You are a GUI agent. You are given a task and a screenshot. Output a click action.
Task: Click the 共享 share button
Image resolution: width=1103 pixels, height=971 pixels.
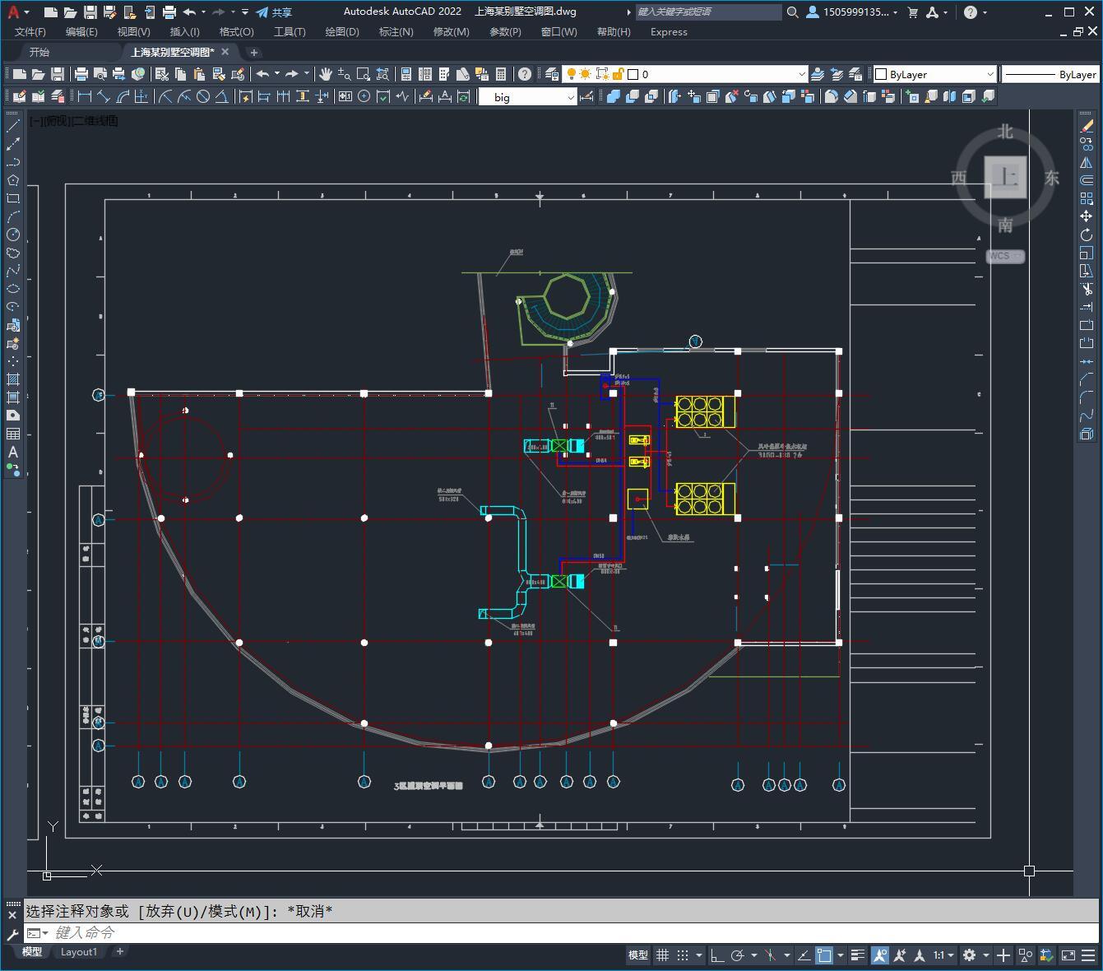pos(275,12)
